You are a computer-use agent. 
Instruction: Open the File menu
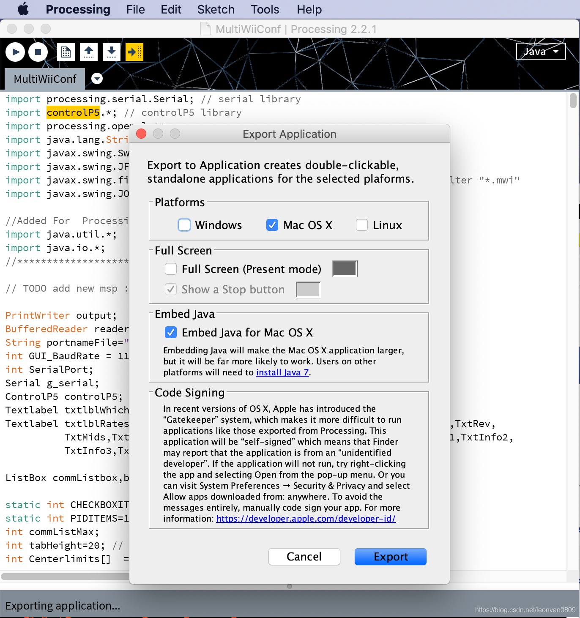(135, 9)
